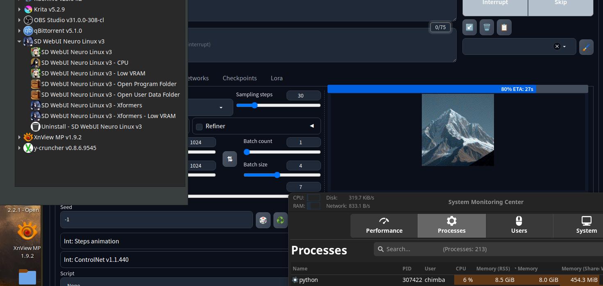603x286 pixels.
Task: Click the trash clear prompt icon
Action: coord(487,27)
